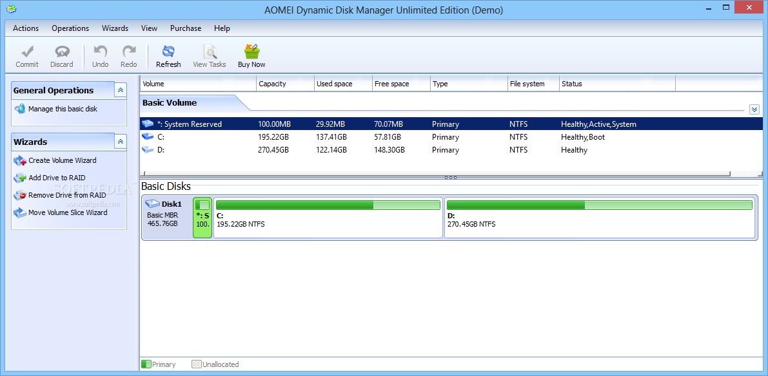The width and height of the screenshot is (768, 376).
Task: Click the 'Basic MBR' disk label
Action: (x=162, y=215)
